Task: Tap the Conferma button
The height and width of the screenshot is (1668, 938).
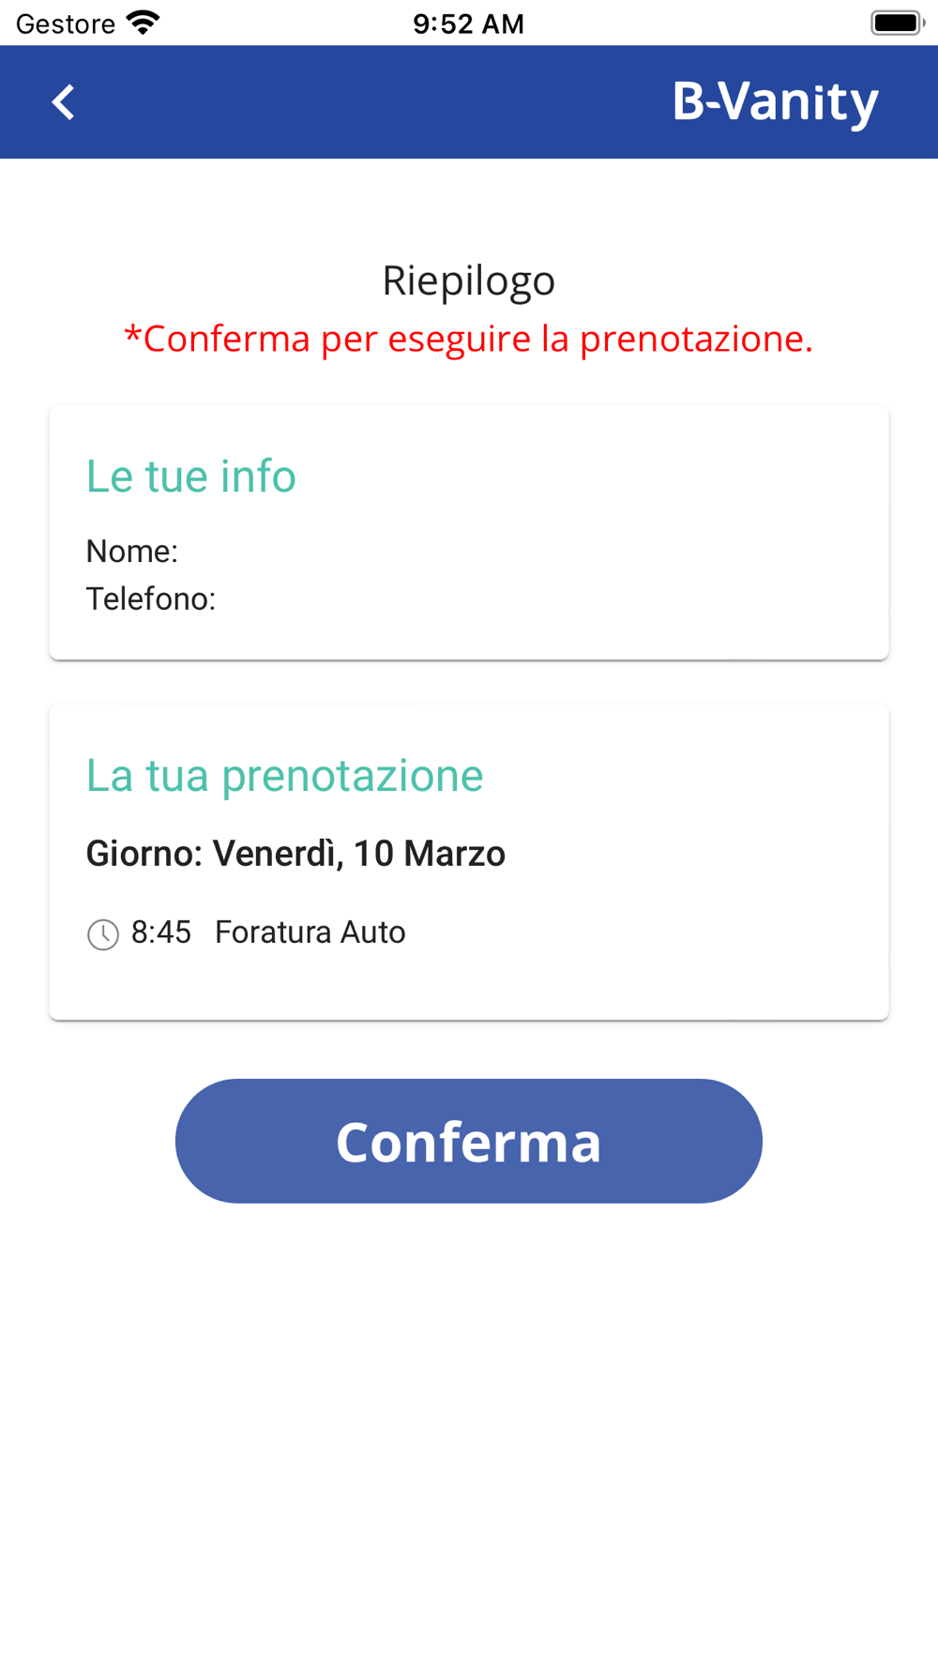Action: coord(469,1141)
